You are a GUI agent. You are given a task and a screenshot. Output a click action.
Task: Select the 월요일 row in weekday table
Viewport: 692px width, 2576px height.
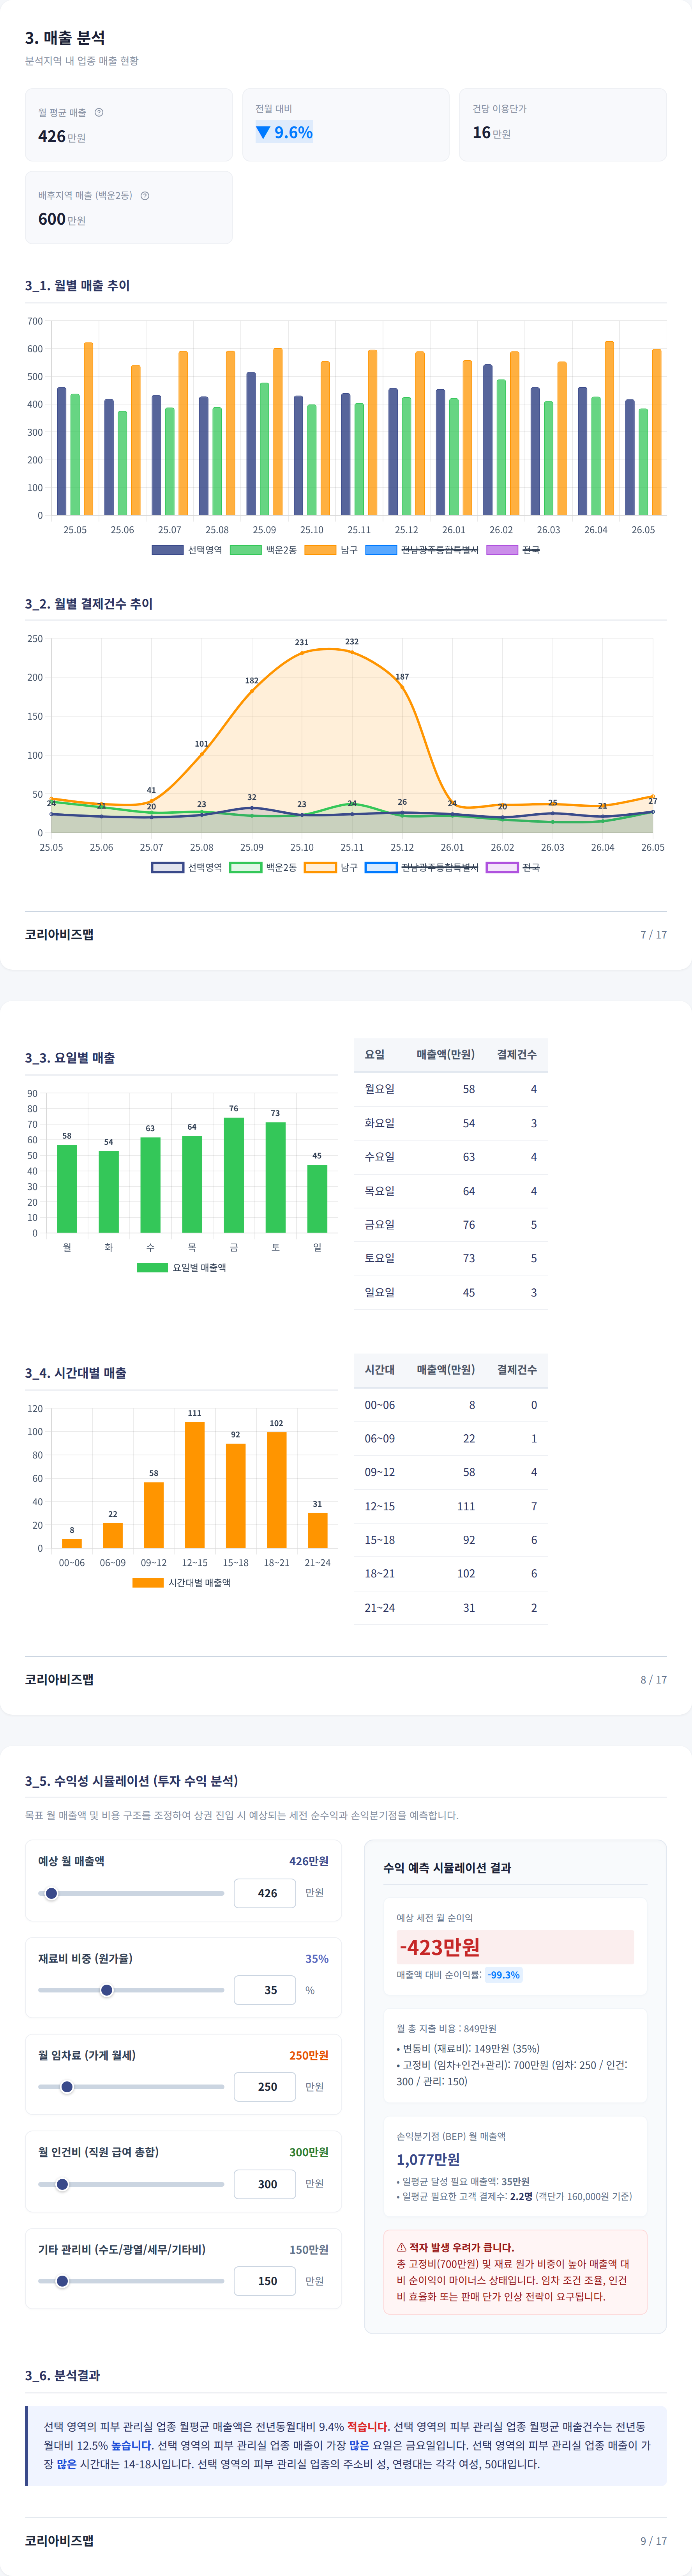pos(450,1089)
